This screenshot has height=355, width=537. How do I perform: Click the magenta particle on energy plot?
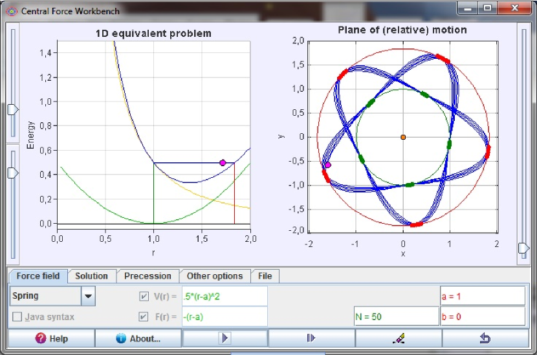[223, 163]
